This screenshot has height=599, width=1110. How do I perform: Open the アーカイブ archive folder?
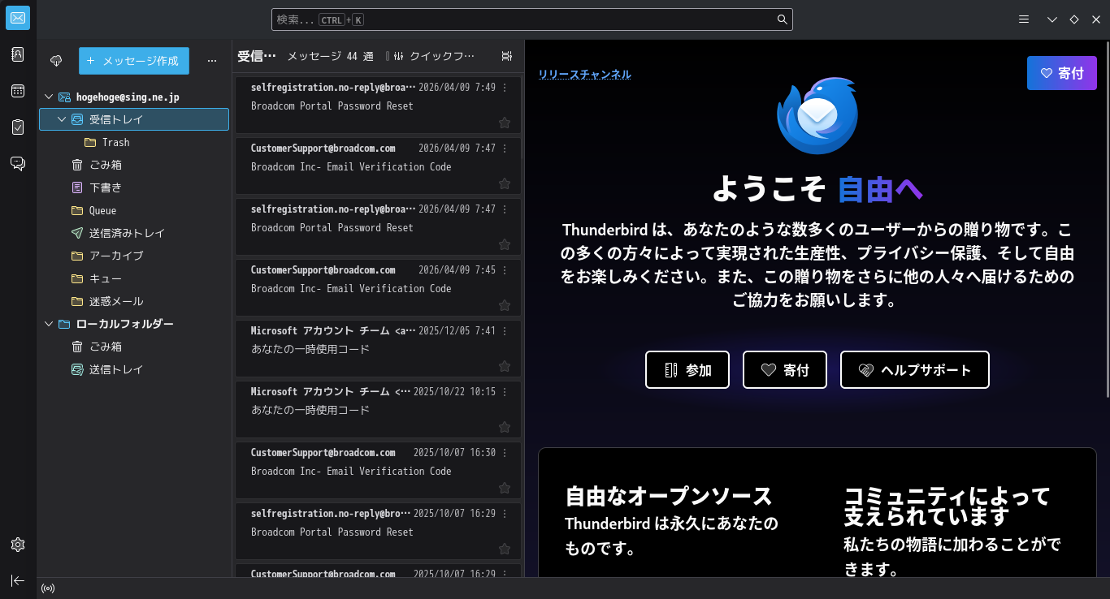pos(134,256)
